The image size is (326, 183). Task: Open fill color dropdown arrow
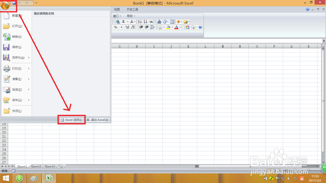(172, 27)
